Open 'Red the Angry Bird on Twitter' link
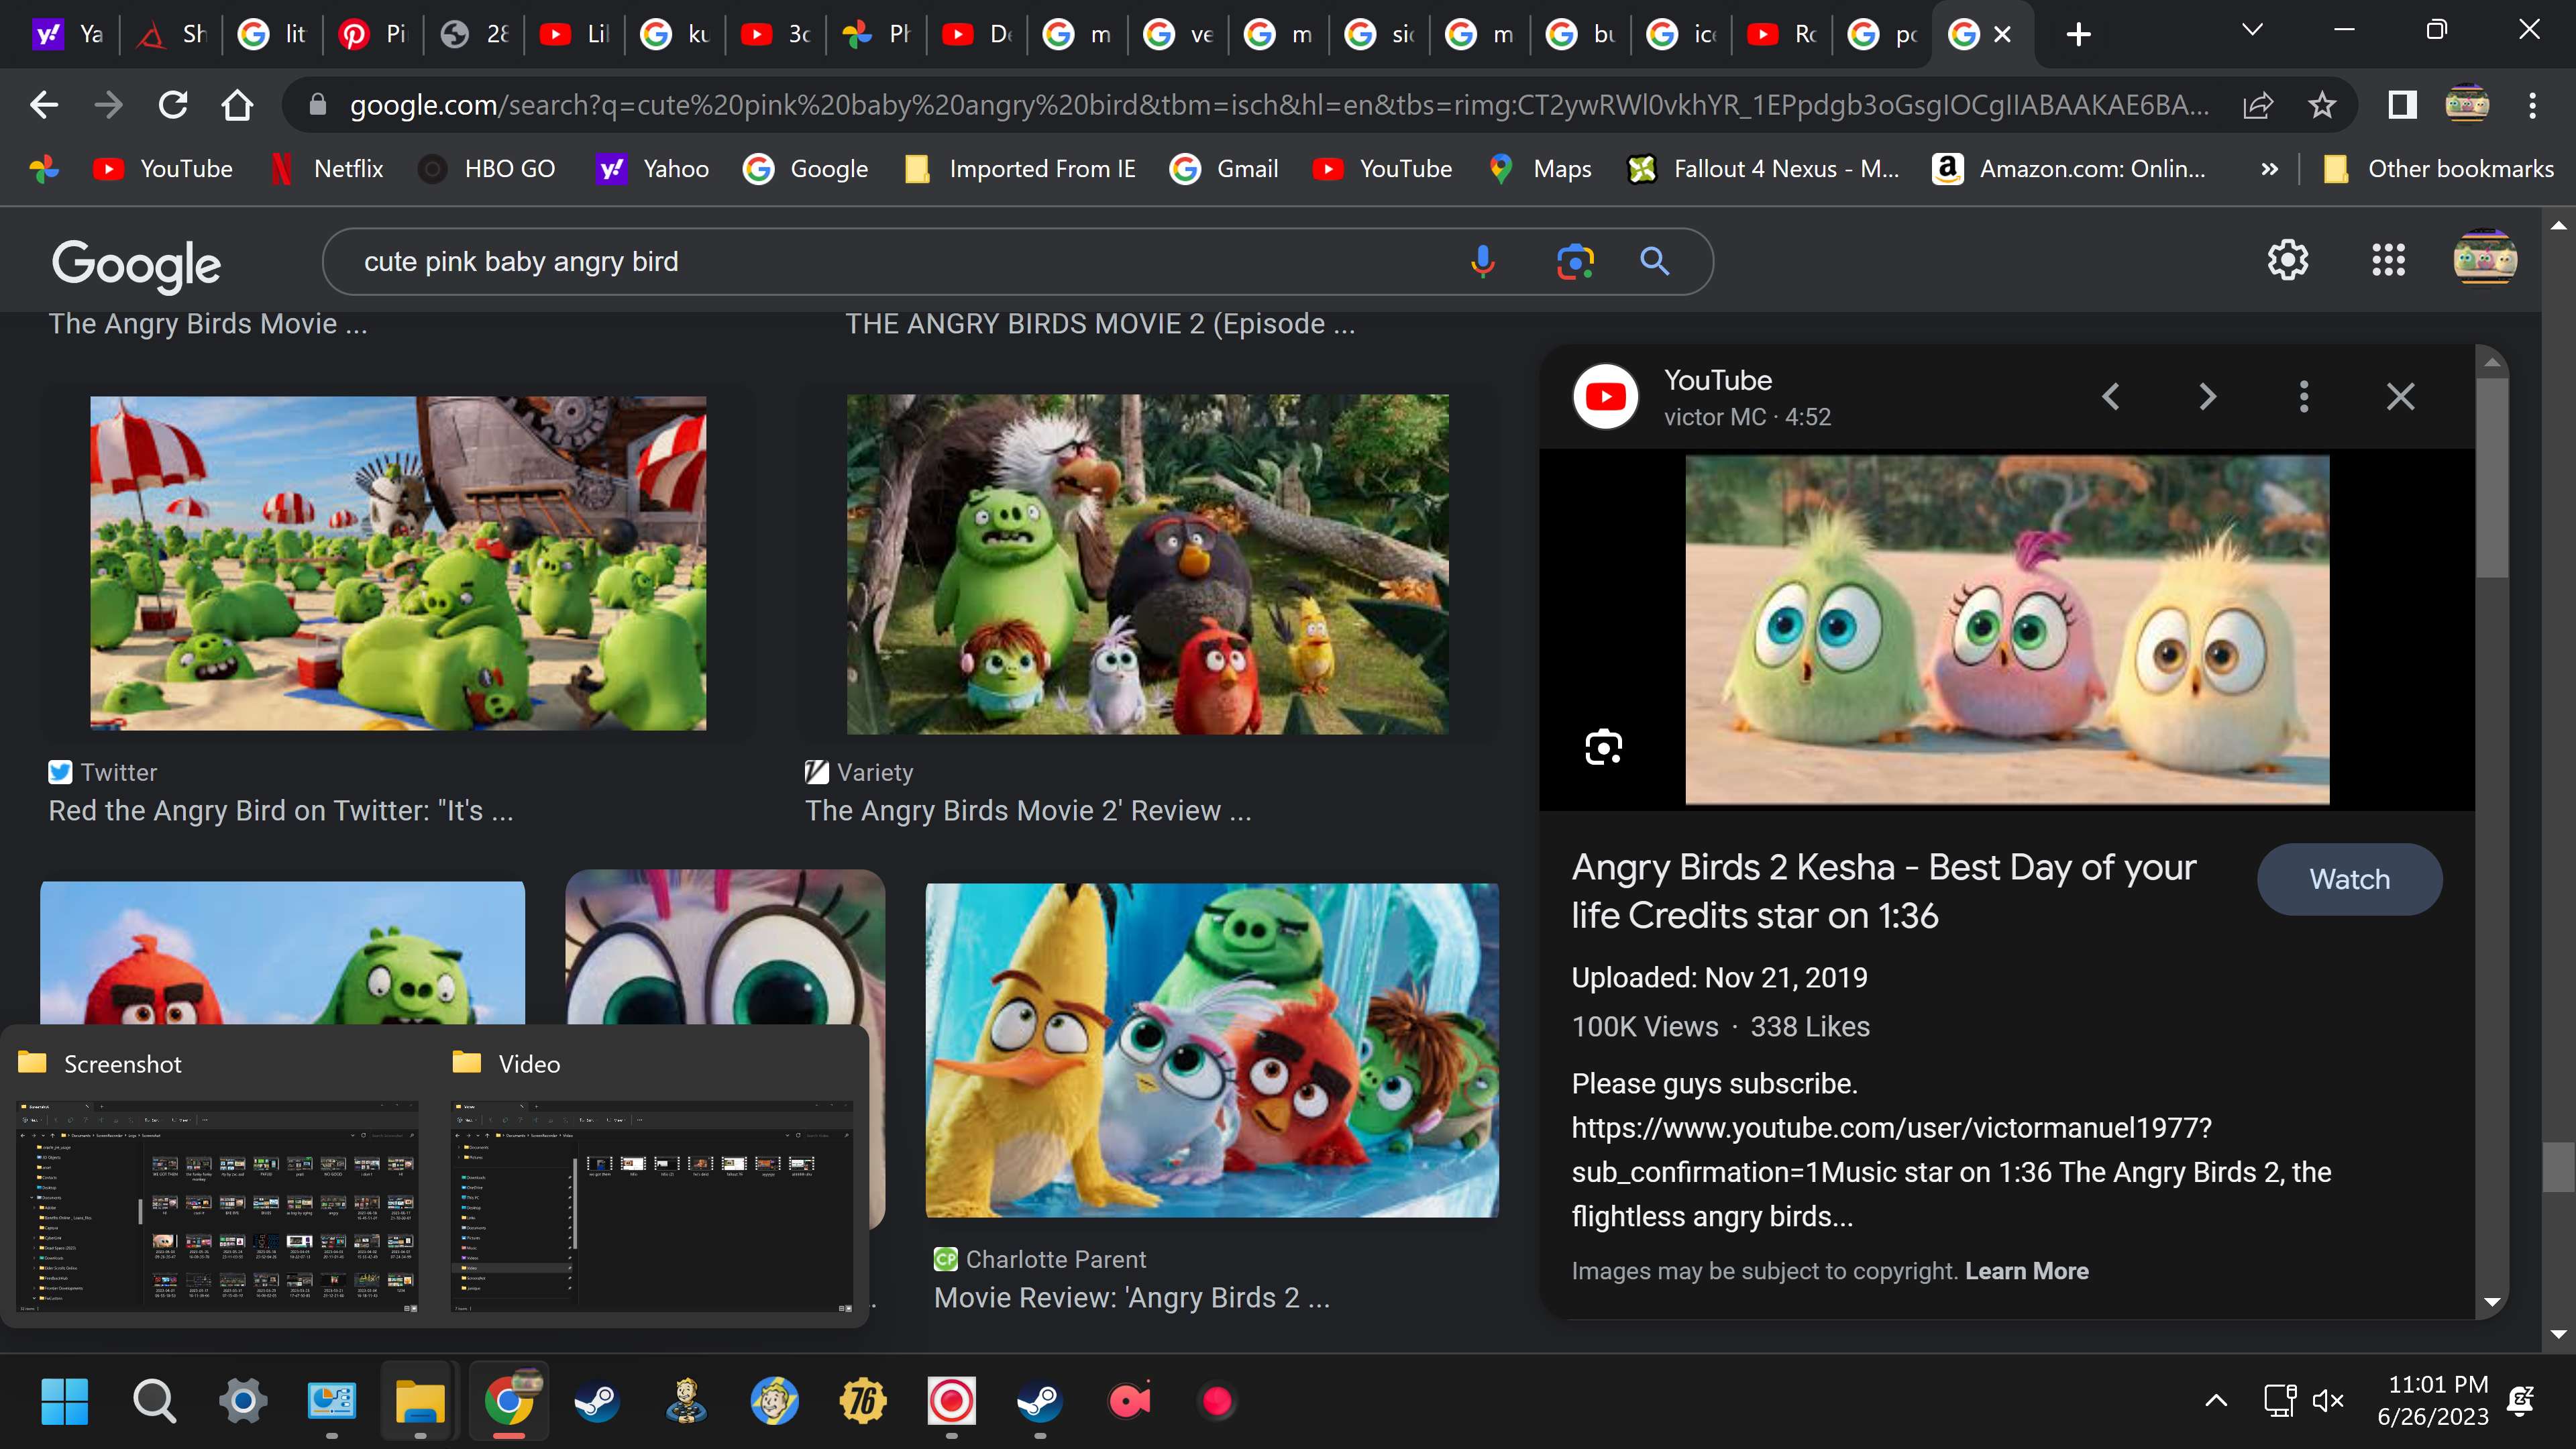The image size is (2576, 1449). (281, 810)
